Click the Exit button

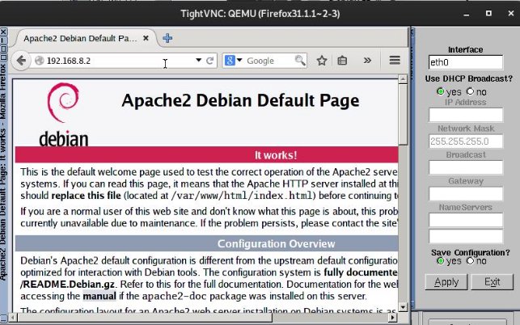(x=492, y=282)
